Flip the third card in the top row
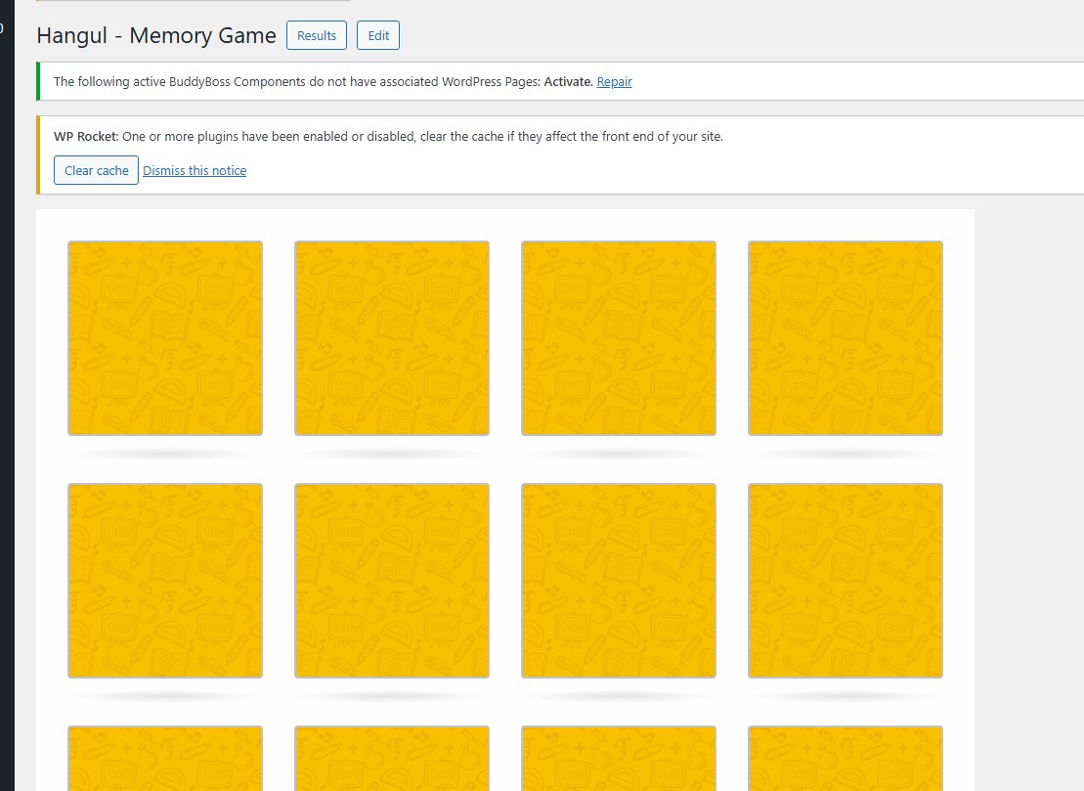1084x791 pixels. click(x=619, y=337)
